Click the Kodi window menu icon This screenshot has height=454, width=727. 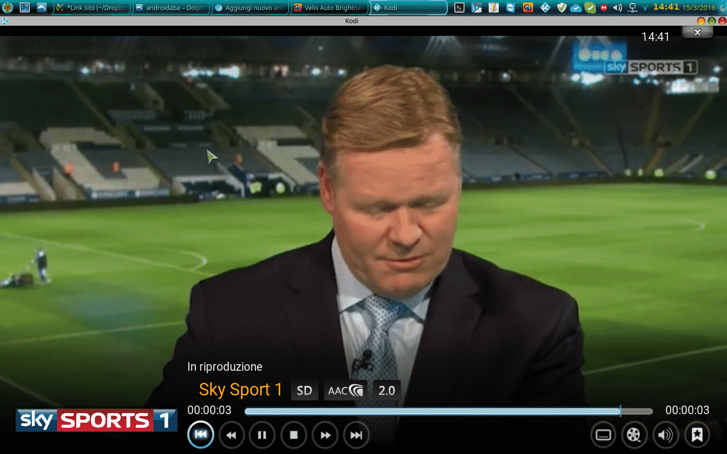5,21
